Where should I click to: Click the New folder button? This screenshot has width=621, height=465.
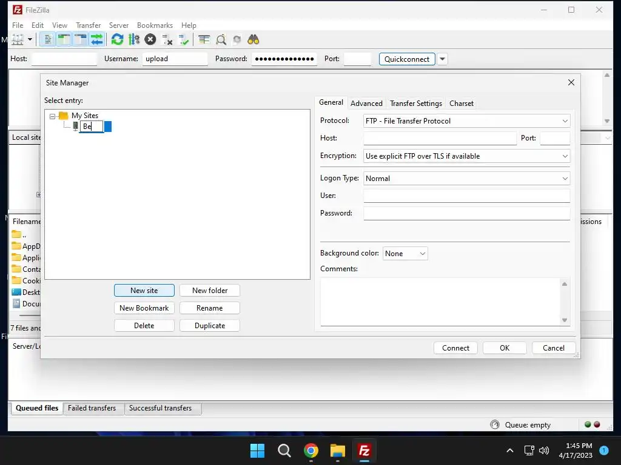(x=209, y=290)
